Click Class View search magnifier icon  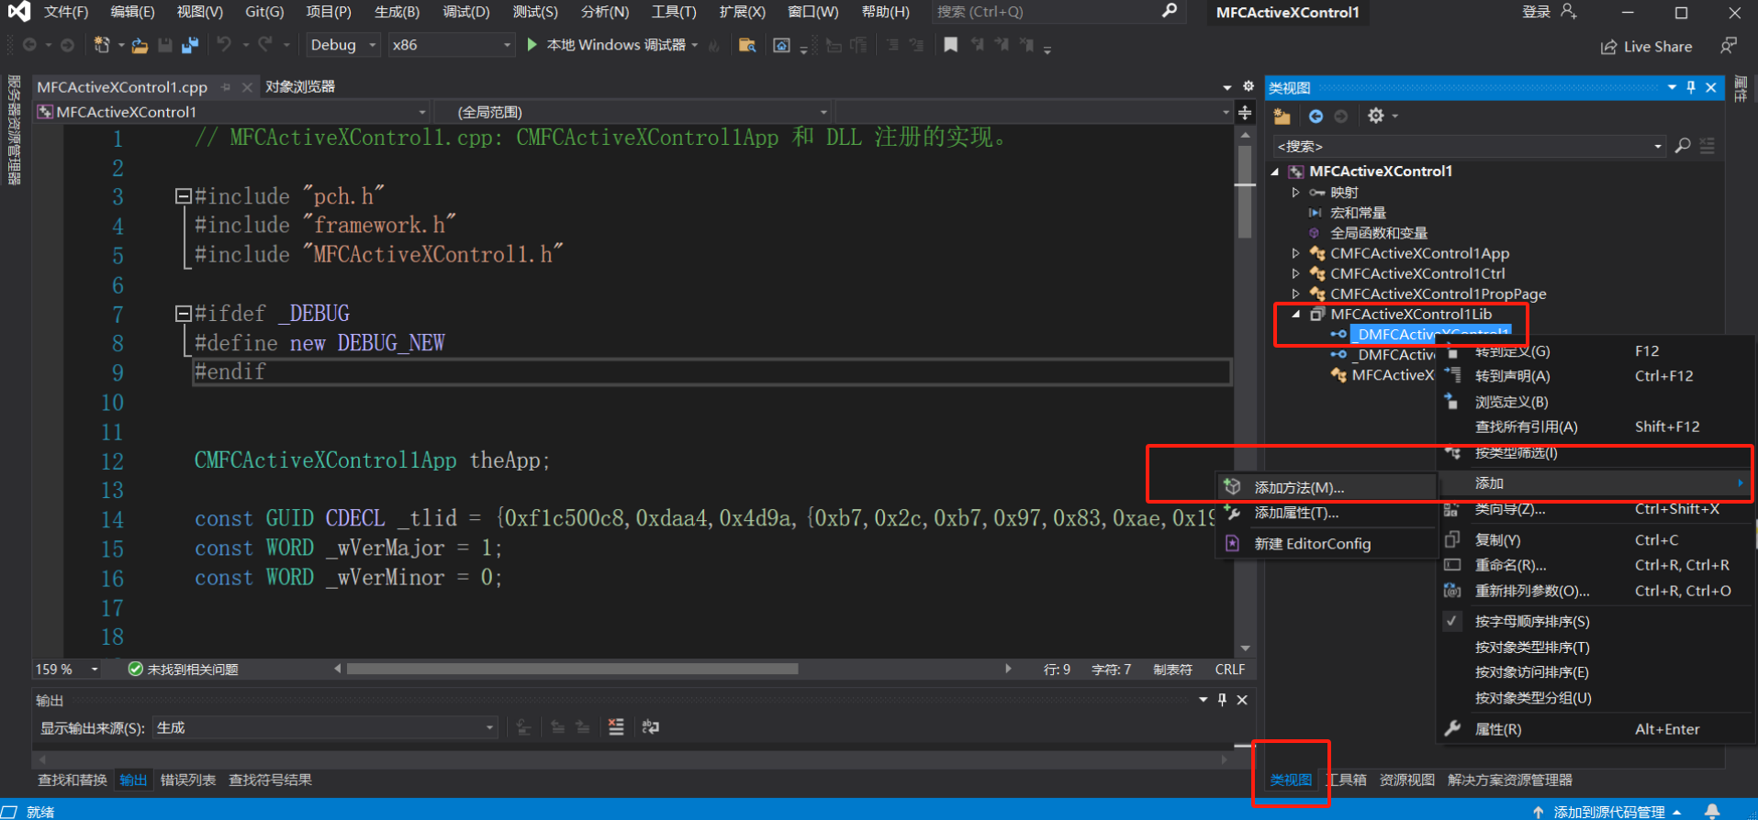click(x=1682, y=146)
